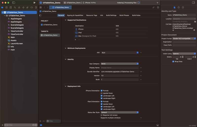Screen dimensions: 197x127
Task: Open the Symbol navigator icon
Action: coord(11,7)
